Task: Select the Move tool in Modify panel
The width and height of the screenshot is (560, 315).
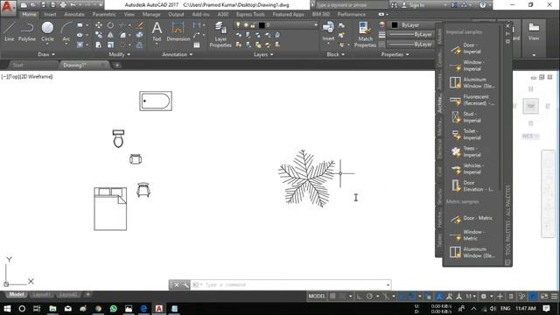Action: point(99,25)
